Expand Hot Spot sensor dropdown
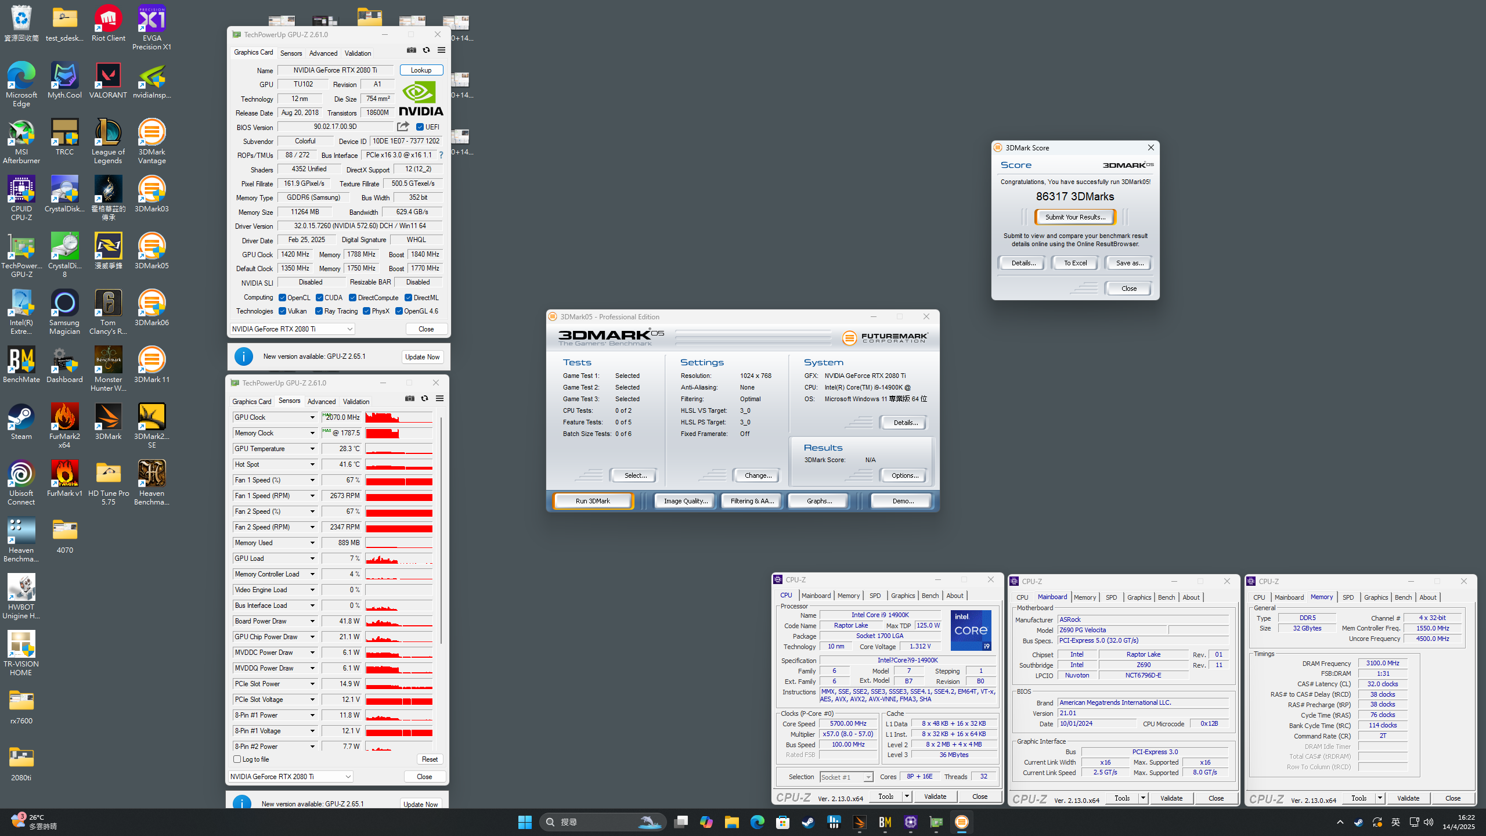The image size is (1486, 836). (x=312, y=464)
